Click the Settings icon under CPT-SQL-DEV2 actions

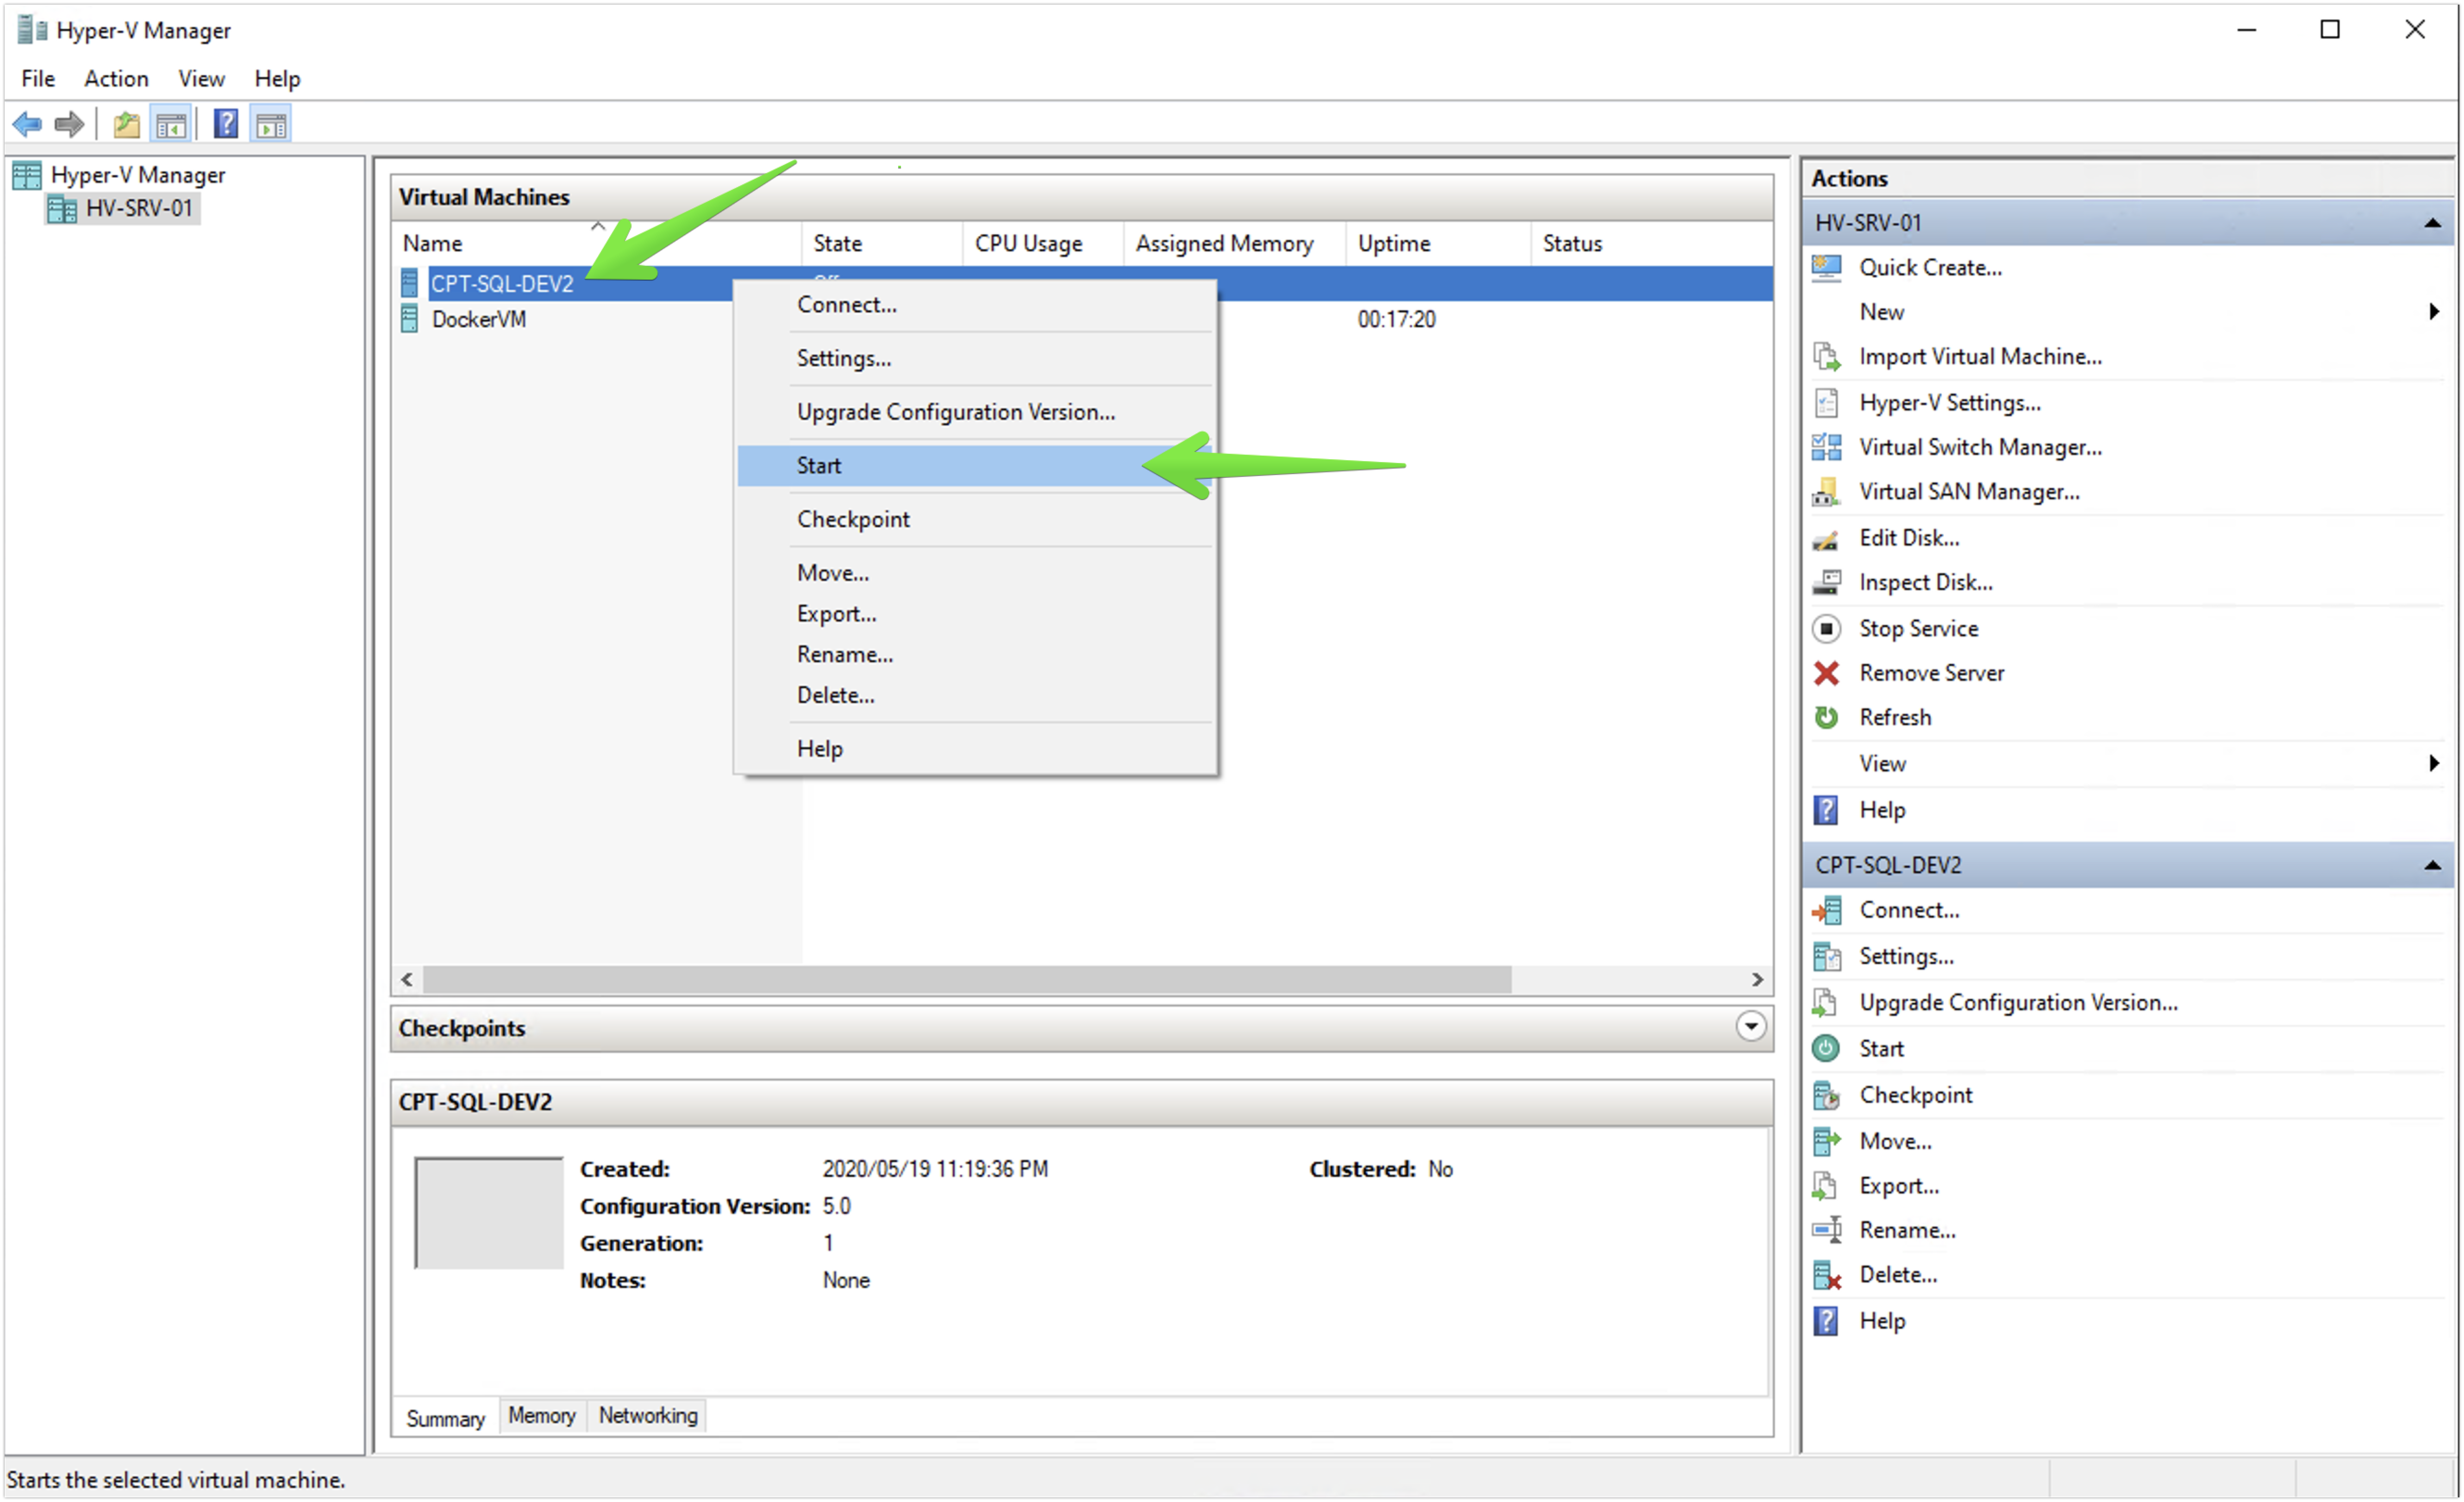[x=1826, y=956]
